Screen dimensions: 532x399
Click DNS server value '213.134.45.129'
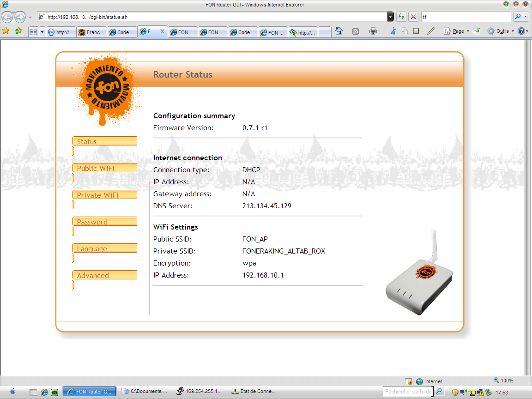click(266, 206)
